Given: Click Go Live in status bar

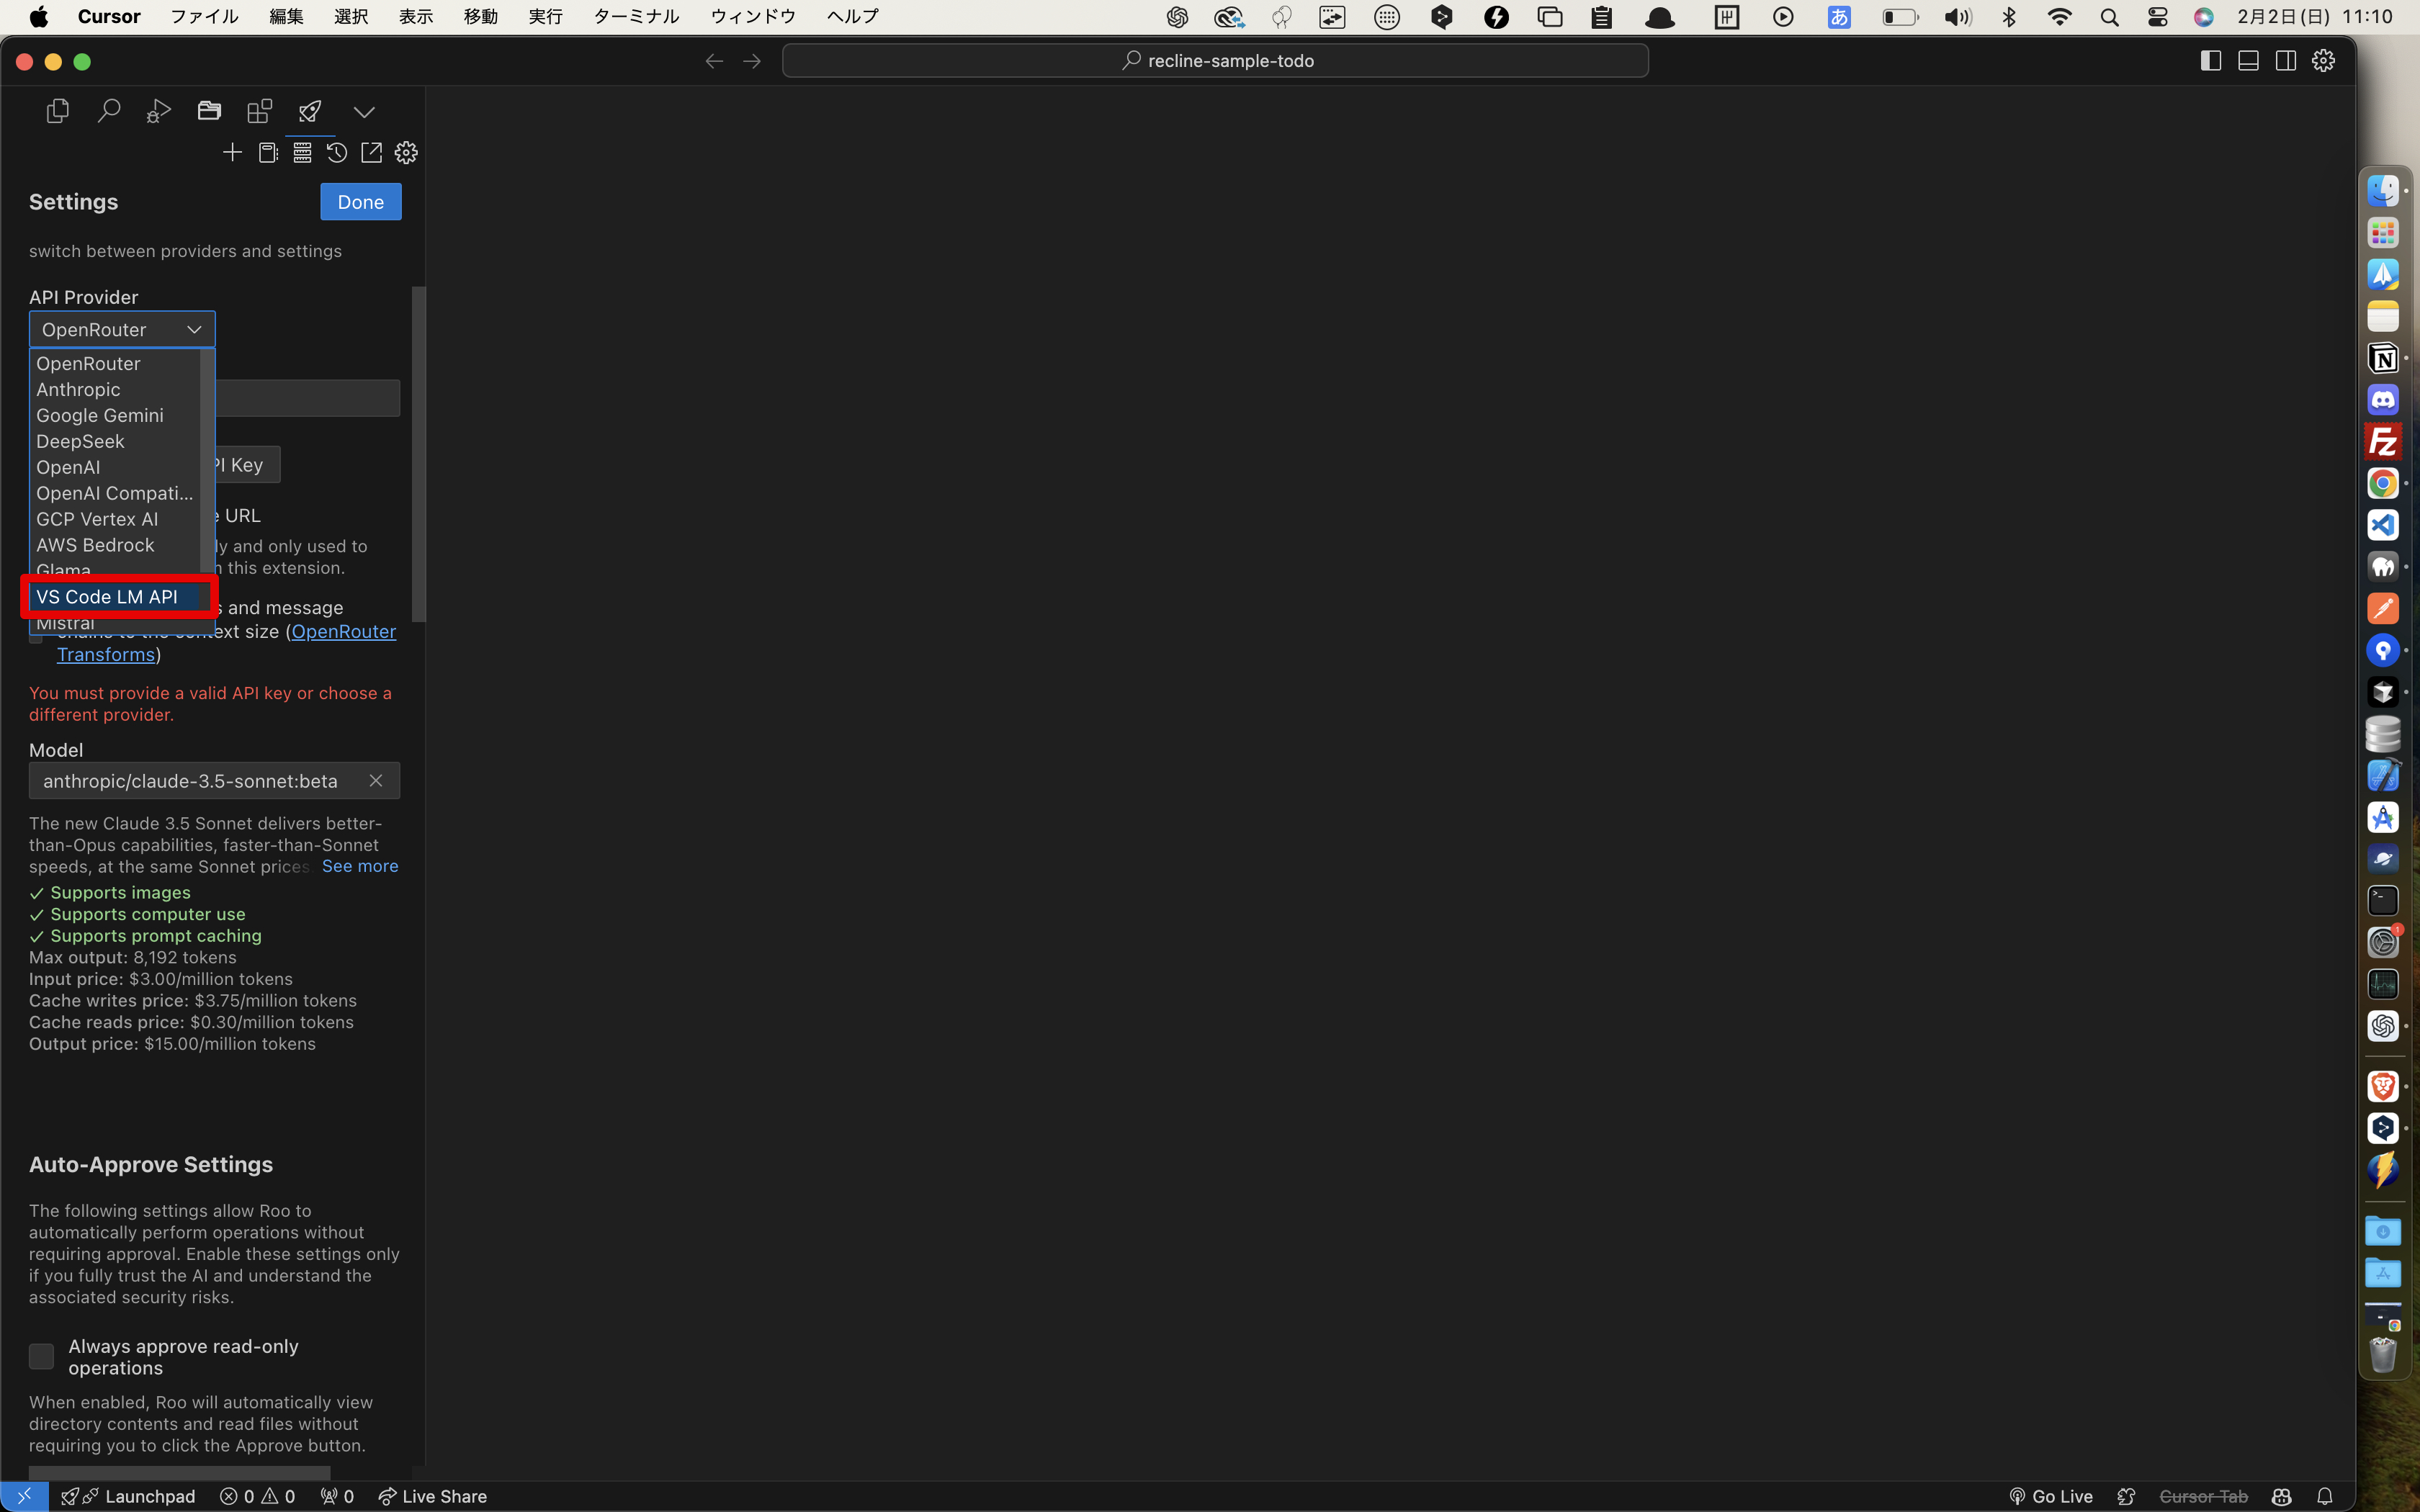Looking at the screenshot, I should 2051,1496.
